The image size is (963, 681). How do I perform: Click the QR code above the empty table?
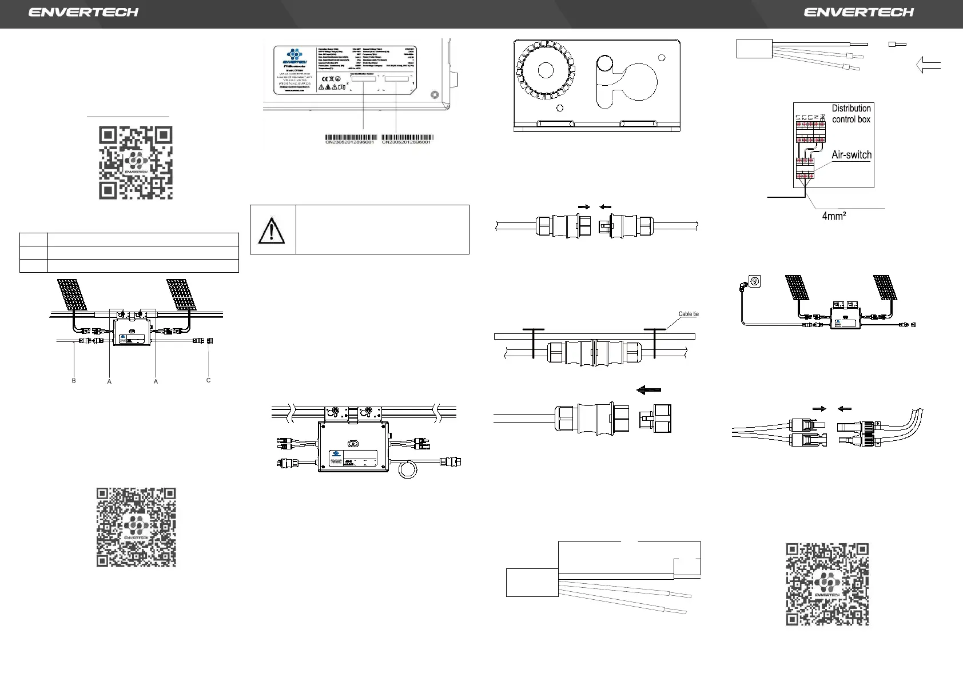click(x=136, y=163)
